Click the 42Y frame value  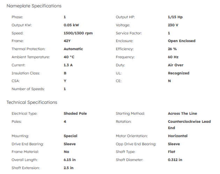pos(67,41)
